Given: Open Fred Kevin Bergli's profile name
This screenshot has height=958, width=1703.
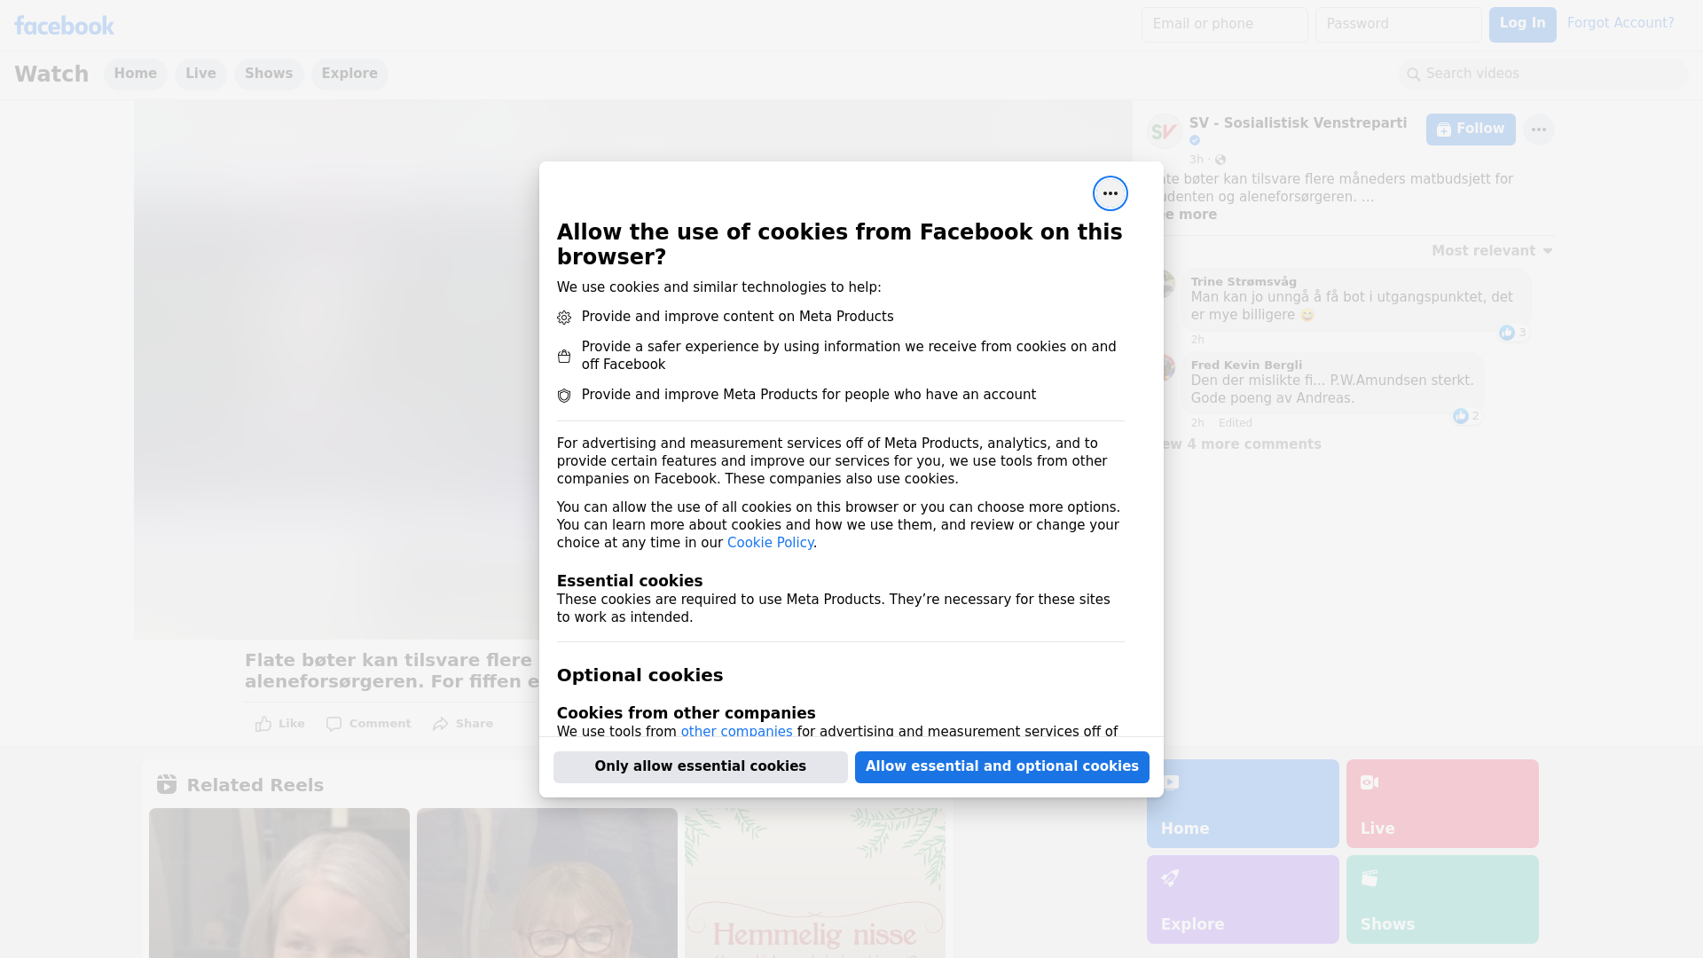Looking at the screenshot, I should 1246,365.
